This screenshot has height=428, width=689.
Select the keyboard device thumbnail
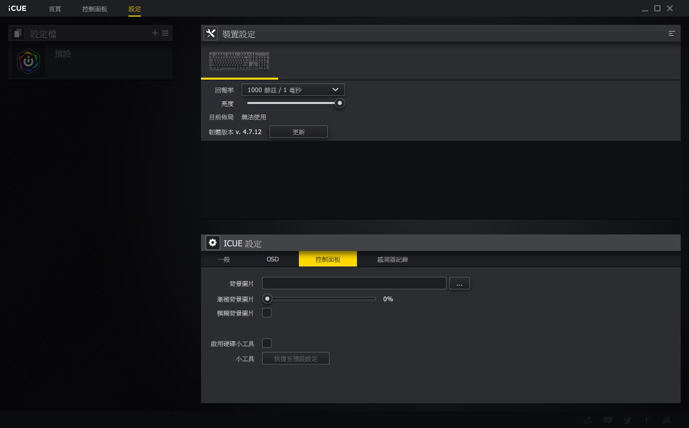(x=239, y=61)
